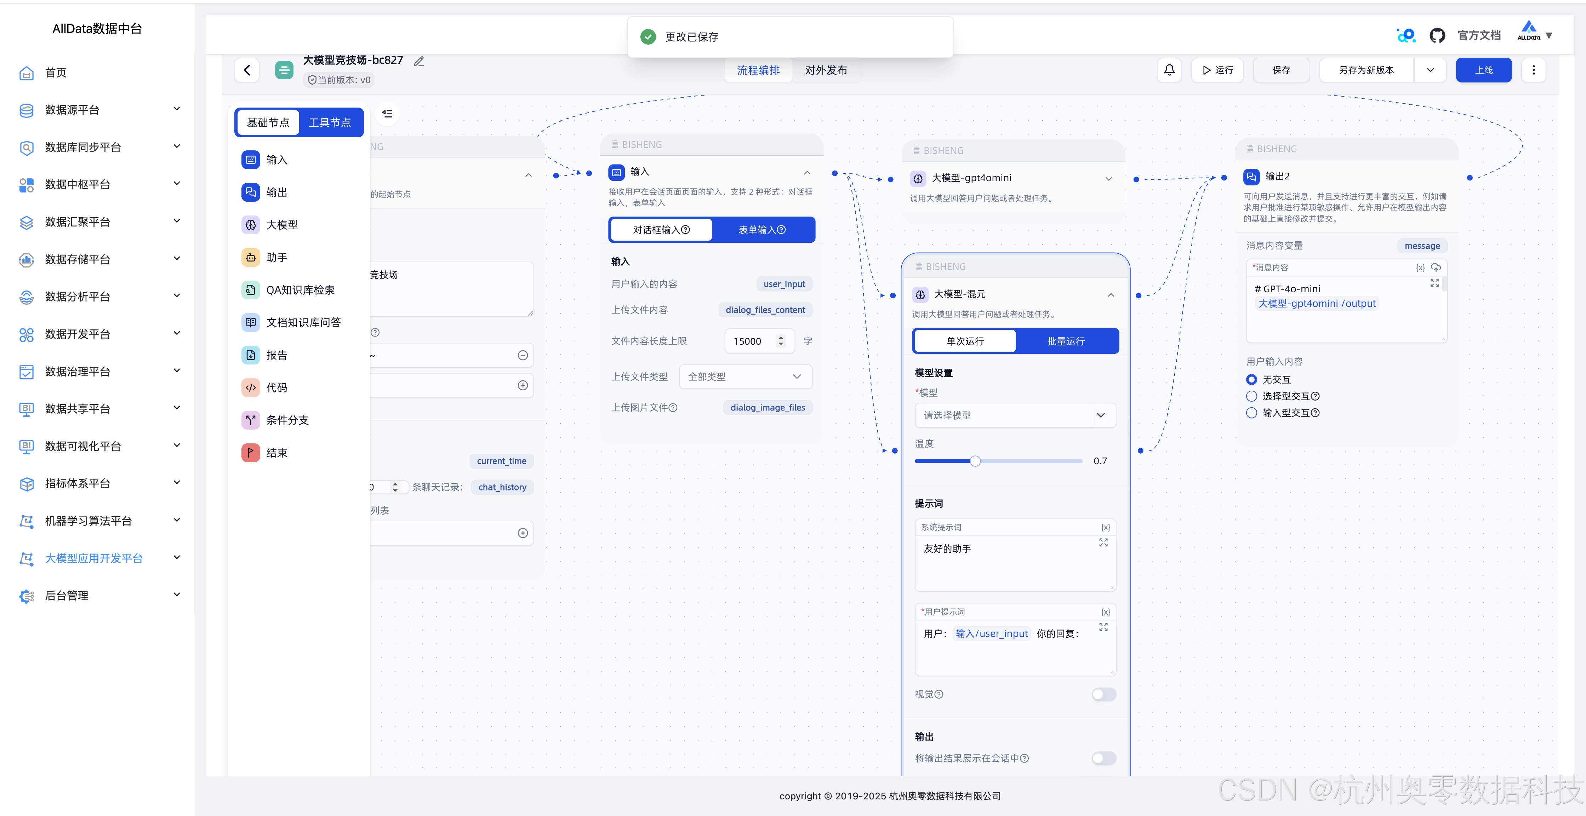This screenshot has width=1586, height=816.
Task: Open the 上传文件类型 全部类型 dropdown
Action: (x=745, y=377)
